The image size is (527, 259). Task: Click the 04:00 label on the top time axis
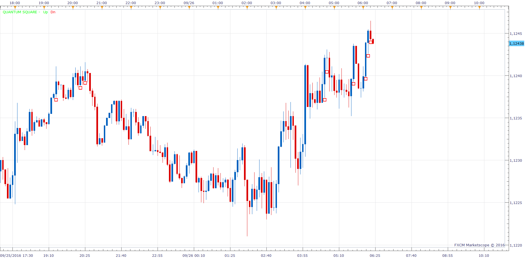tap(305, 3)
